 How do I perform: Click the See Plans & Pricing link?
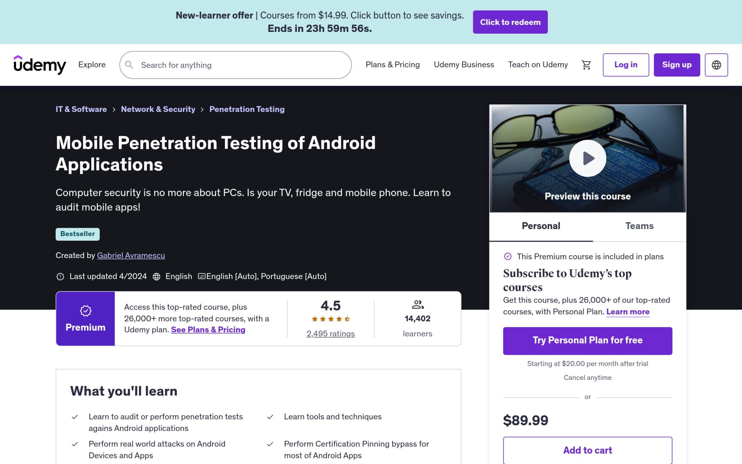pos(208,330)
